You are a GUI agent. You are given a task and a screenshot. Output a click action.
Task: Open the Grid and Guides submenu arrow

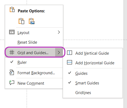[59, 53]
